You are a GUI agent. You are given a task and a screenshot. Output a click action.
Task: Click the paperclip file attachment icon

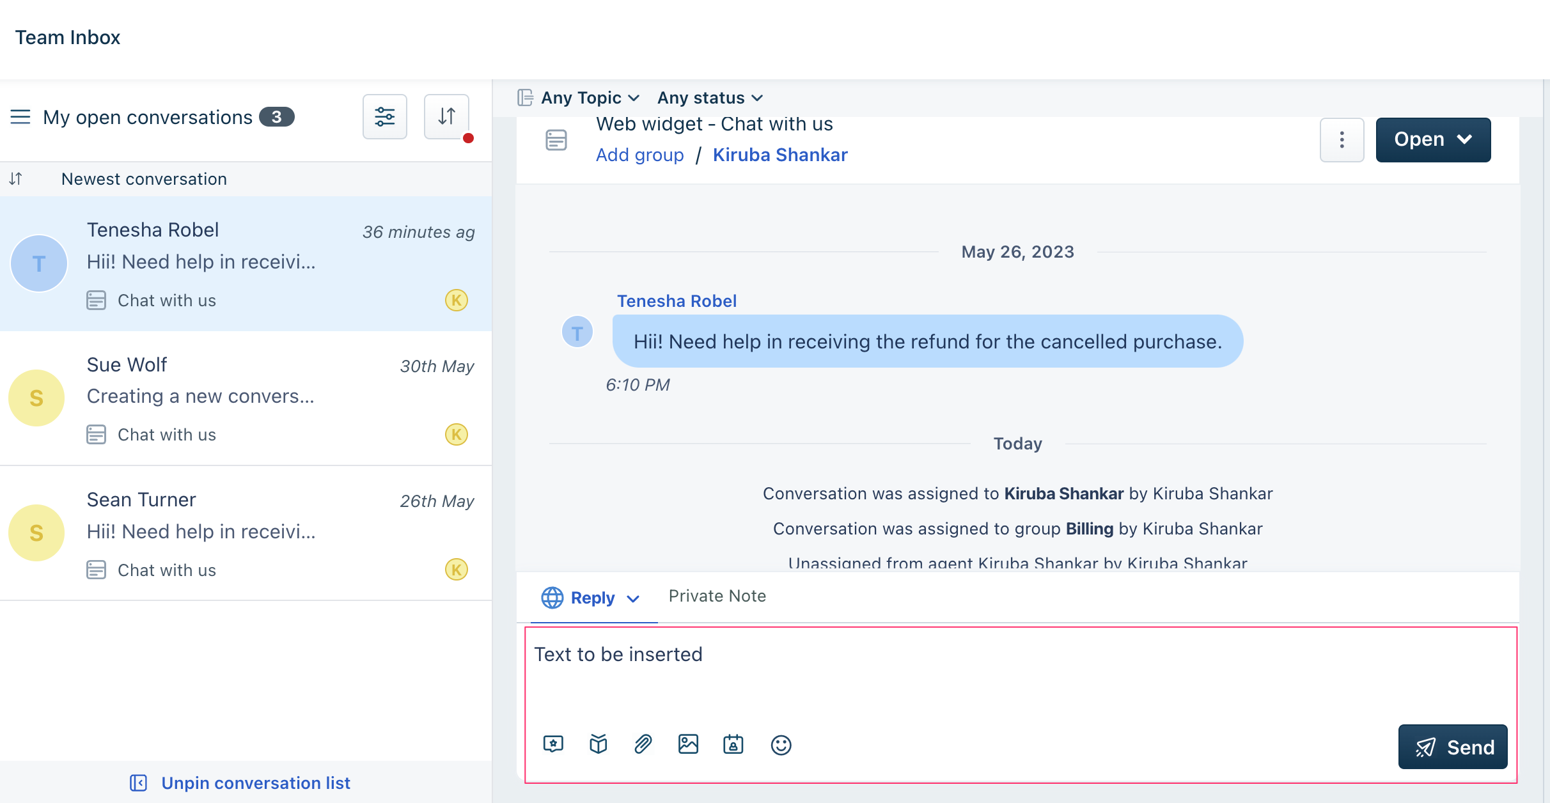coord(642,745)
